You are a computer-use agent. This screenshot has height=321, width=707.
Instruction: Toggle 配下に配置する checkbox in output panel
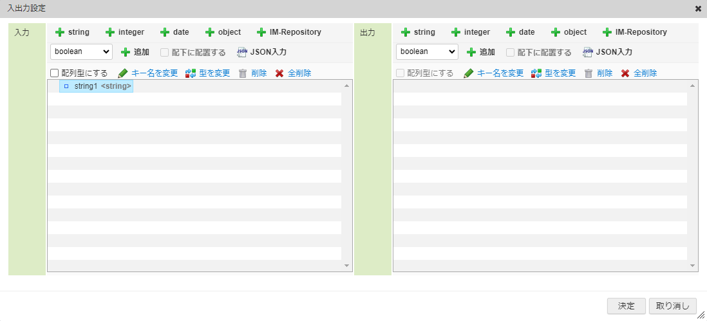(511, 52)
